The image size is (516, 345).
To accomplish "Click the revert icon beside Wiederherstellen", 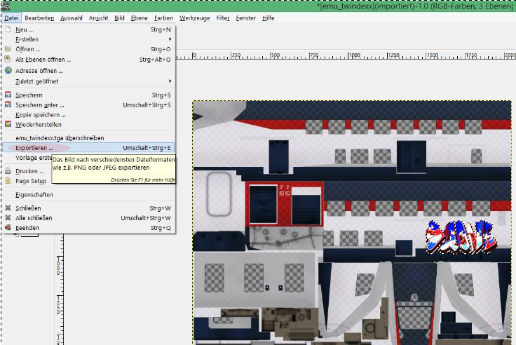I will 8,124.
